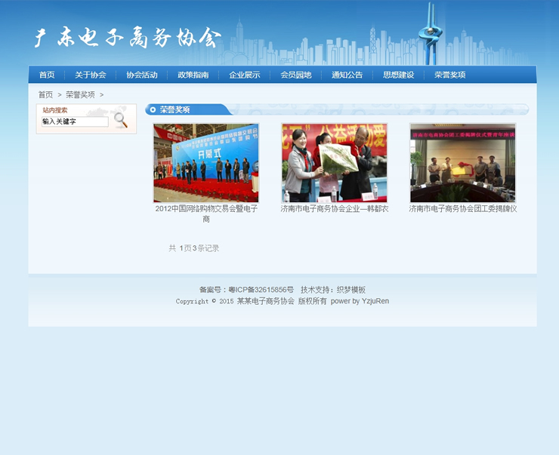The height and width of the screenshot is (455, 559).
Task: Follow the 织梦模板 link in the footer
Action: pos(351,290)
